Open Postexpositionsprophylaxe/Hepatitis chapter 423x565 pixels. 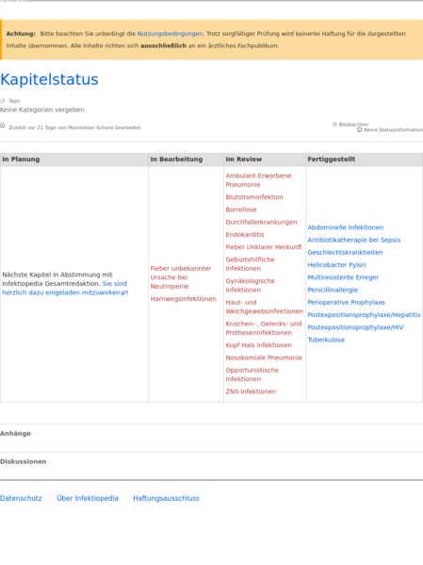[364, 315]
